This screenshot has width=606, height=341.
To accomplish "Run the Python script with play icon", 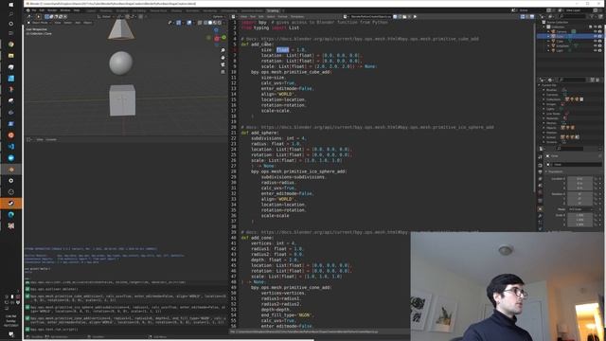I will tap(415, 17).
